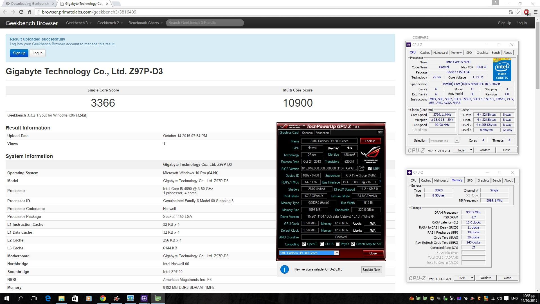
Task: Expand the Geekbench 3 nav dropdown
Action: pyautogui.click(x=79, y=23)
